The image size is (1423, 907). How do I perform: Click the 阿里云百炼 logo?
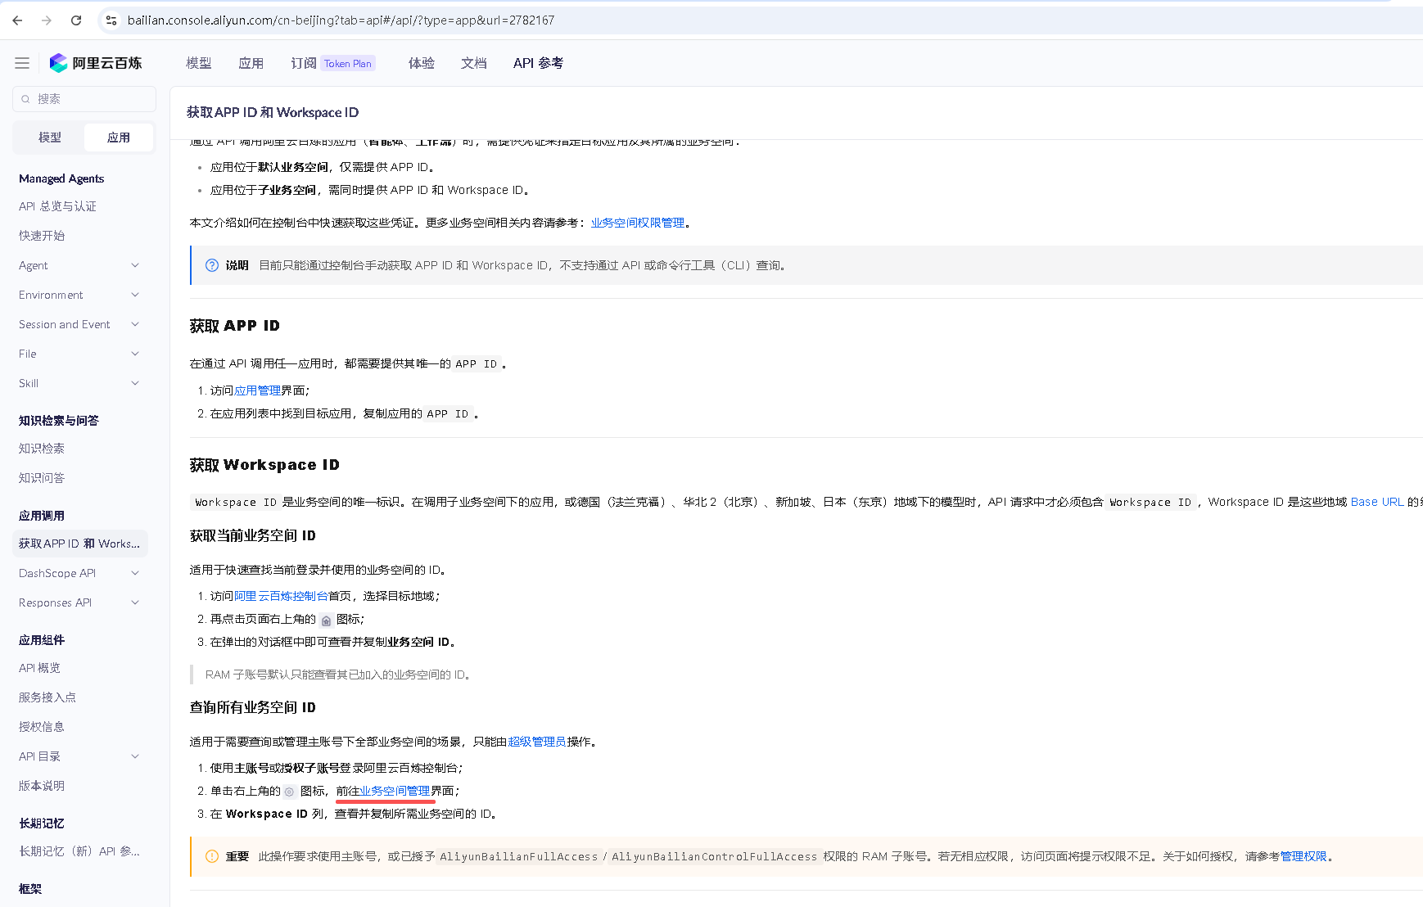95,63
